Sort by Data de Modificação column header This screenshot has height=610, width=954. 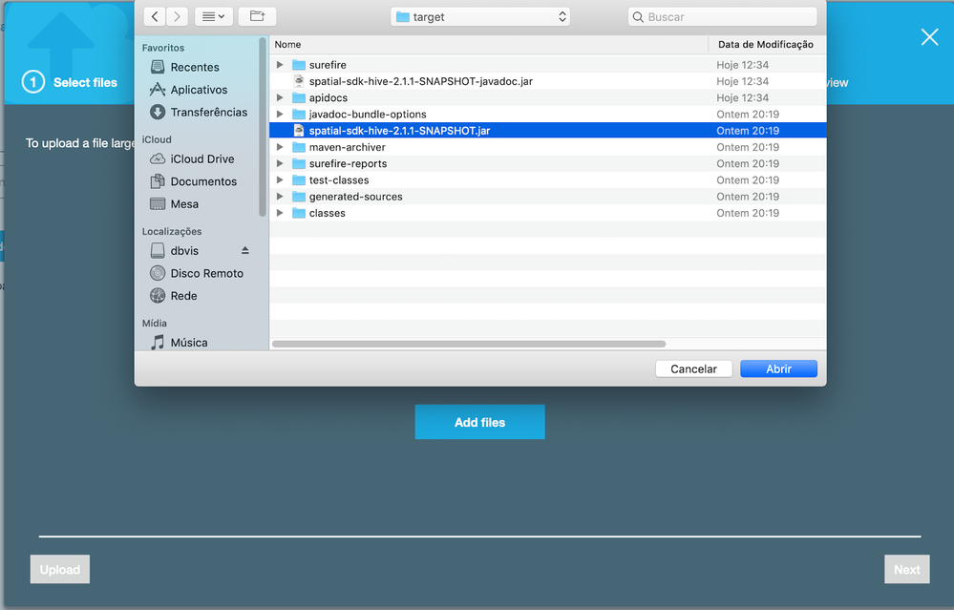point(767,45)
